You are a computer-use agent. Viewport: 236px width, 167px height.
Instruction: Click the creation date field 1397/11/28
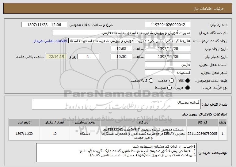click(168, 48)
